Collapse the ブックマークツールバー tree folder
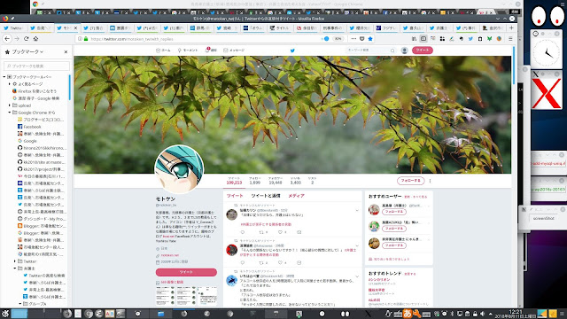Image resolution: width=567 pixels, height=319 pixels. (4, 77)
